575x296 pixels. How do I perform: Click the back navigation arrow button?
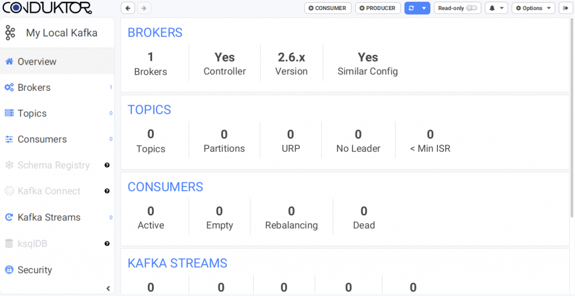click(x=128, y=8)
